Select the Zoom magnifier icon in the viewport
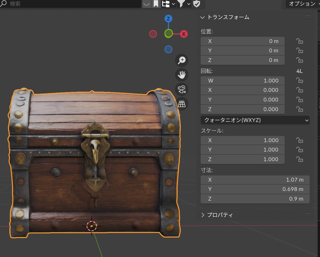 click(182, 60)
